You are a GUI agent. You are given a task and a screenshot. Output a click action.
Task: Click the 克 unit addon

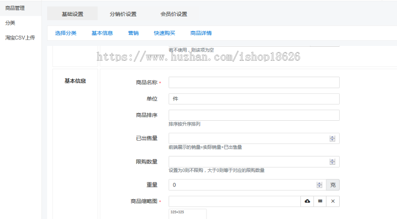(333, 185)
